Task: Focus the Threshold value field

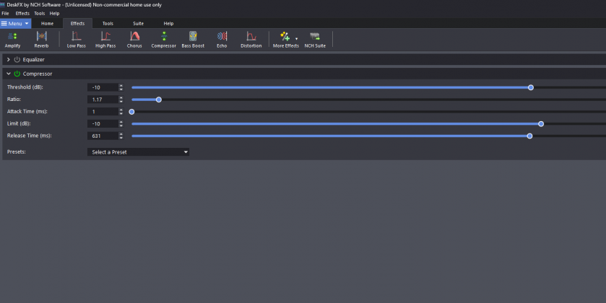Action: [x=103, y=87]
